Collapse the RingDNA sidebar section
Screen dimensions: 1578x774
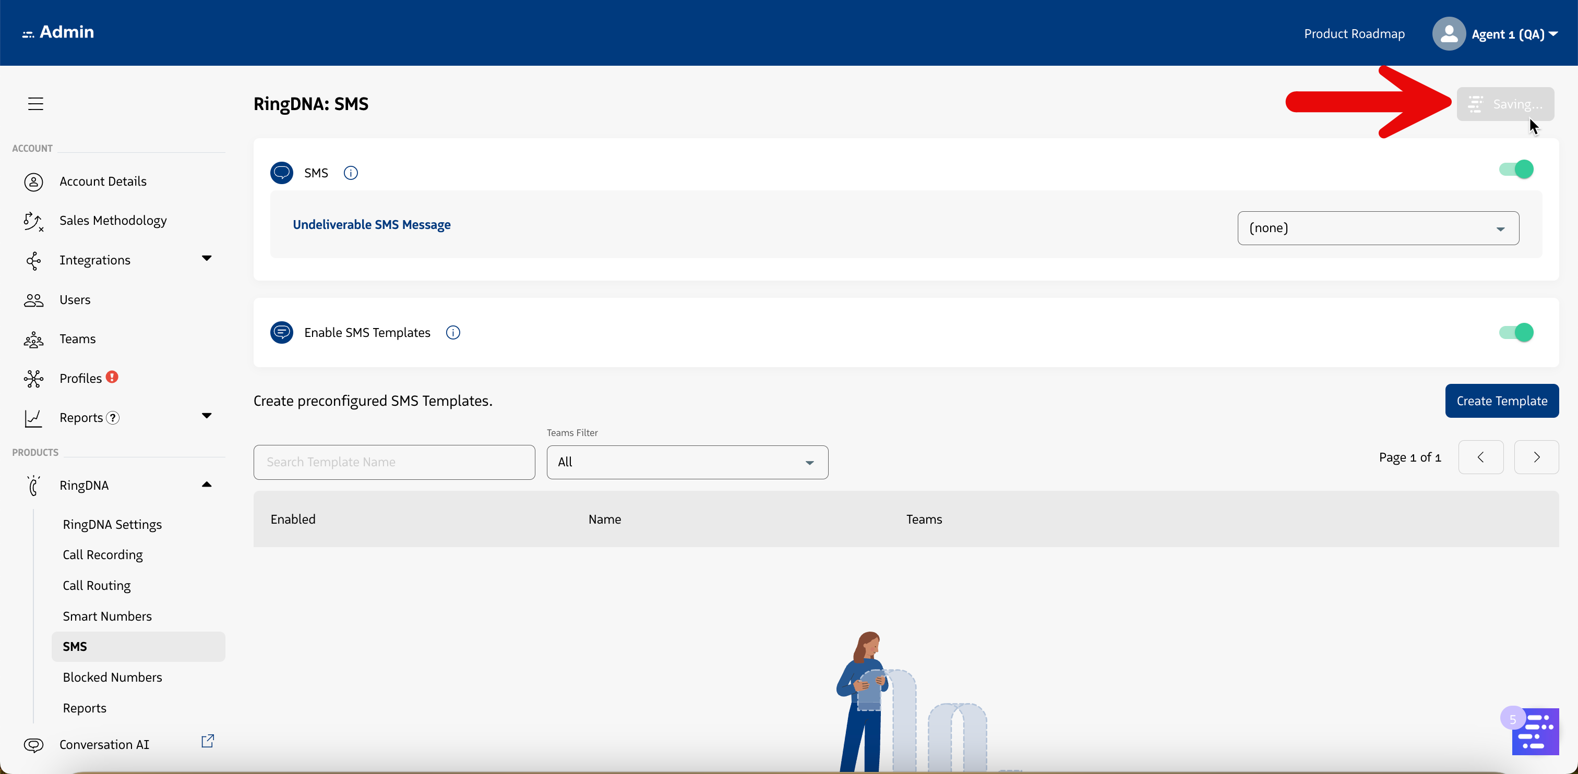pyautogui.click(x=207, y=485)
